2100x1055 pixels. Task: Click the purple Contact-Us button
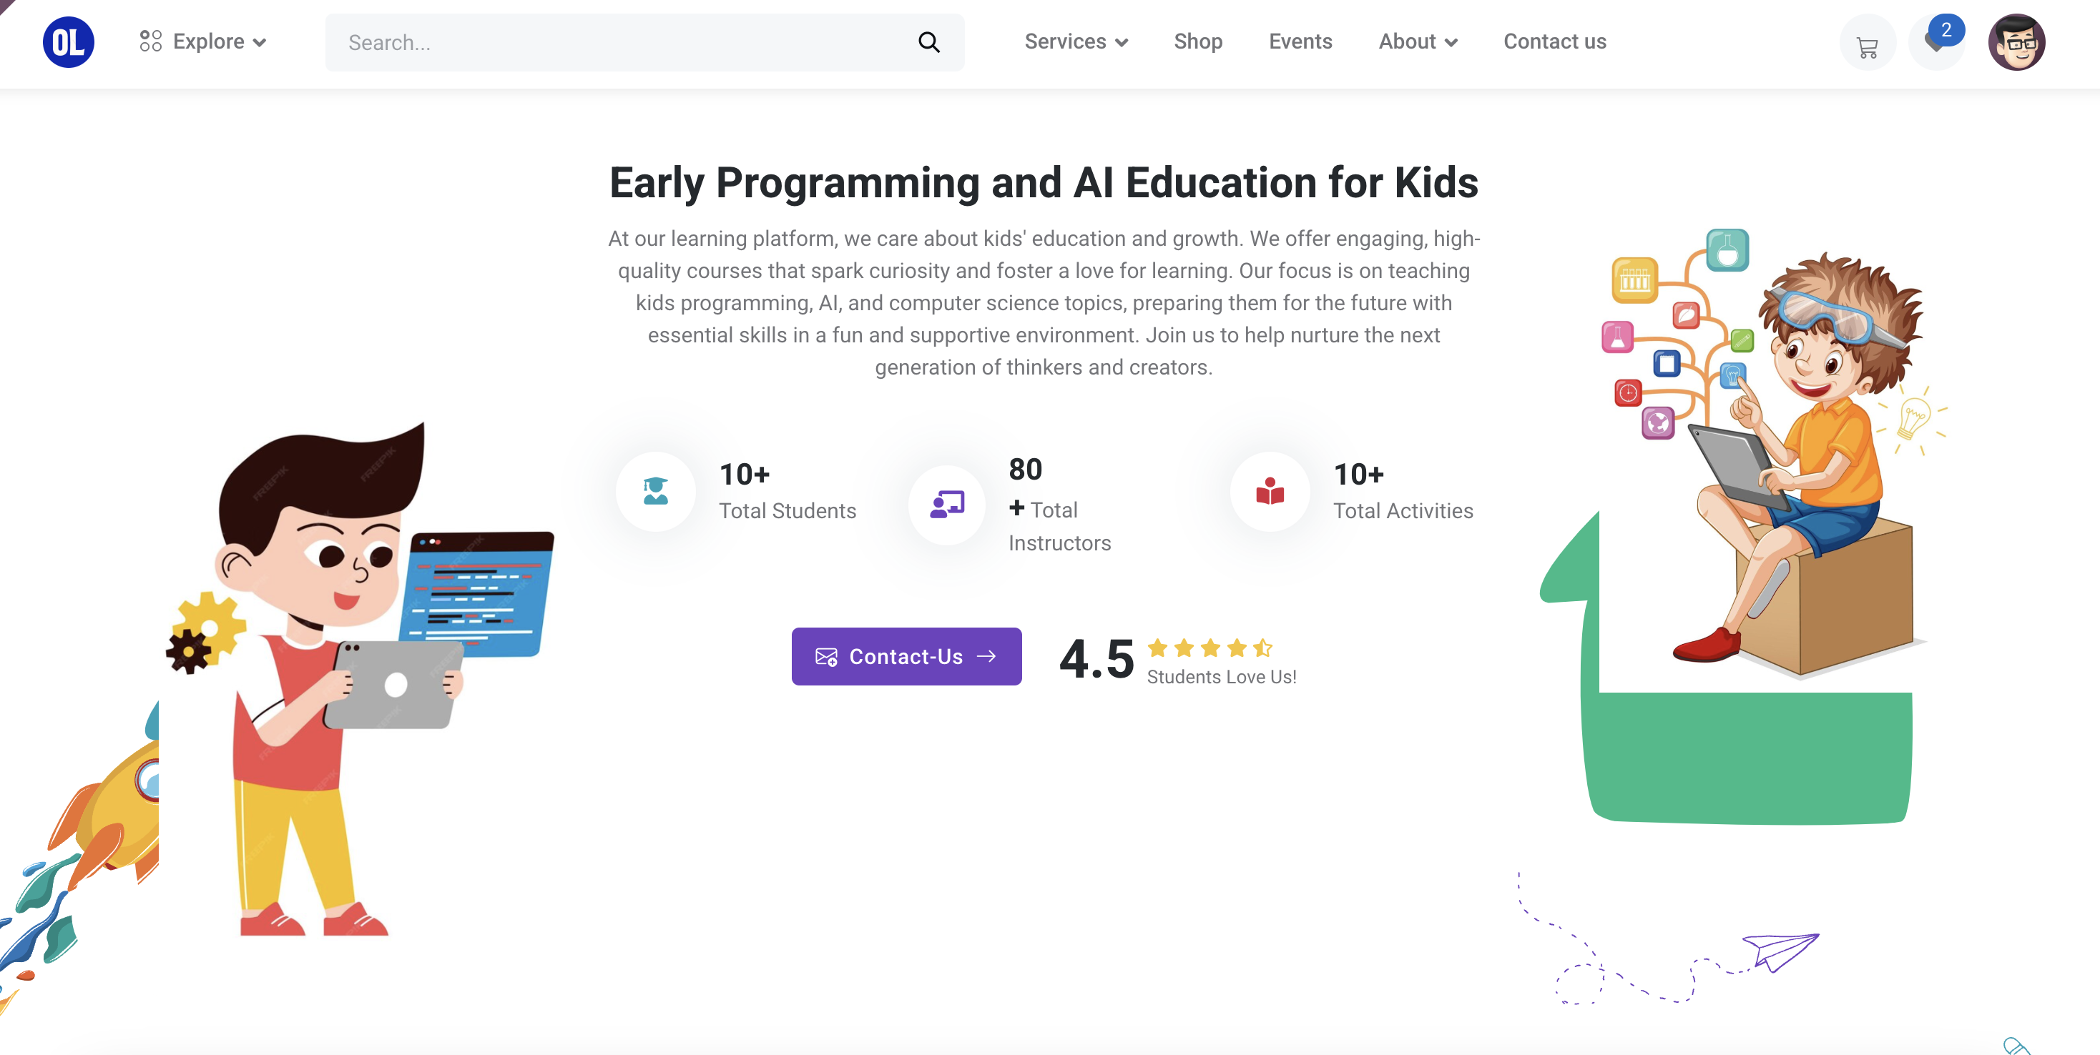pyautogui.click(x=906, y=656)
